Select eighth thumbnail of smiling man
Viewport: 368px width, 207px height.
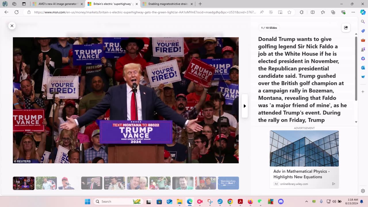[x=183, y=183]
